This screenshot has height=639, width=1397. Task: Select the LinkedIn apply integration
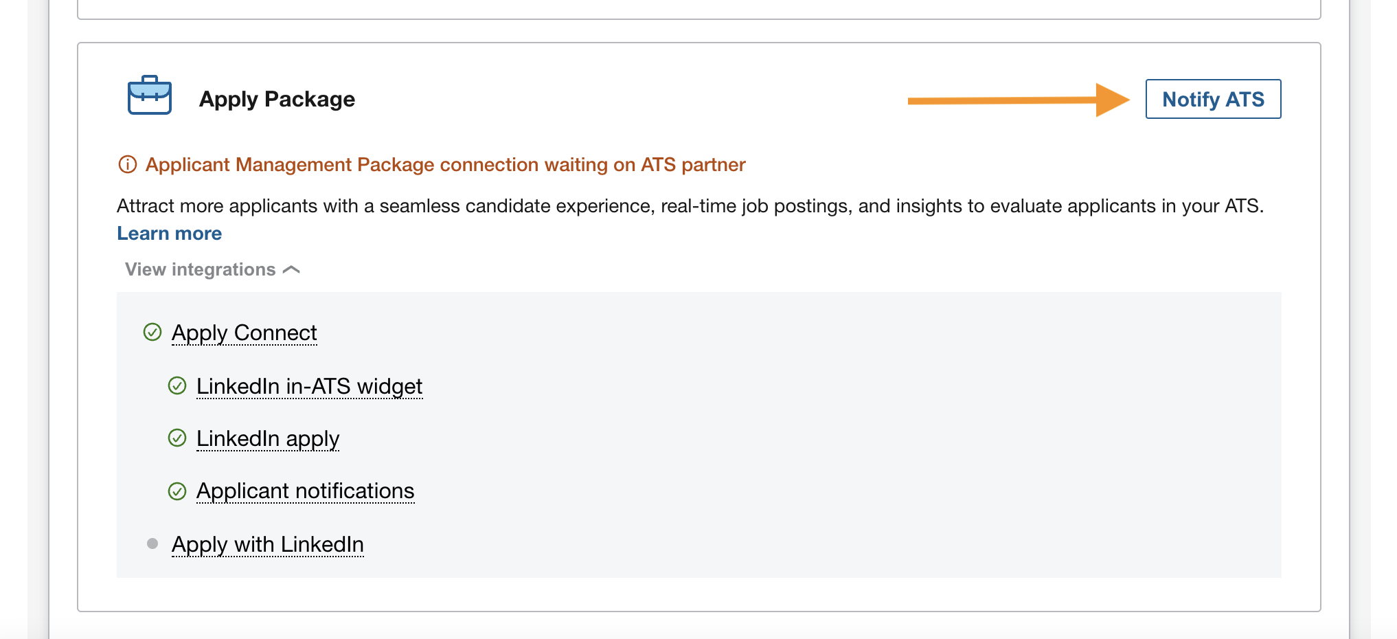tap(268, 438)
